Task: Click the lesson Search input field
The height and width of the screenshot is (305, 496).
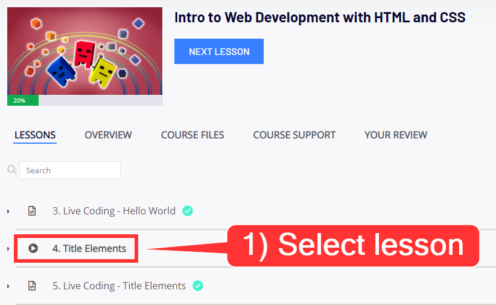Action: 70,170
